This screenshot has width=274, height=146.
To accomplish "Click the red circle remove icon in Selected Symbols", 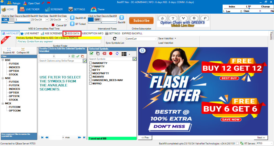I will click(111, 53).
